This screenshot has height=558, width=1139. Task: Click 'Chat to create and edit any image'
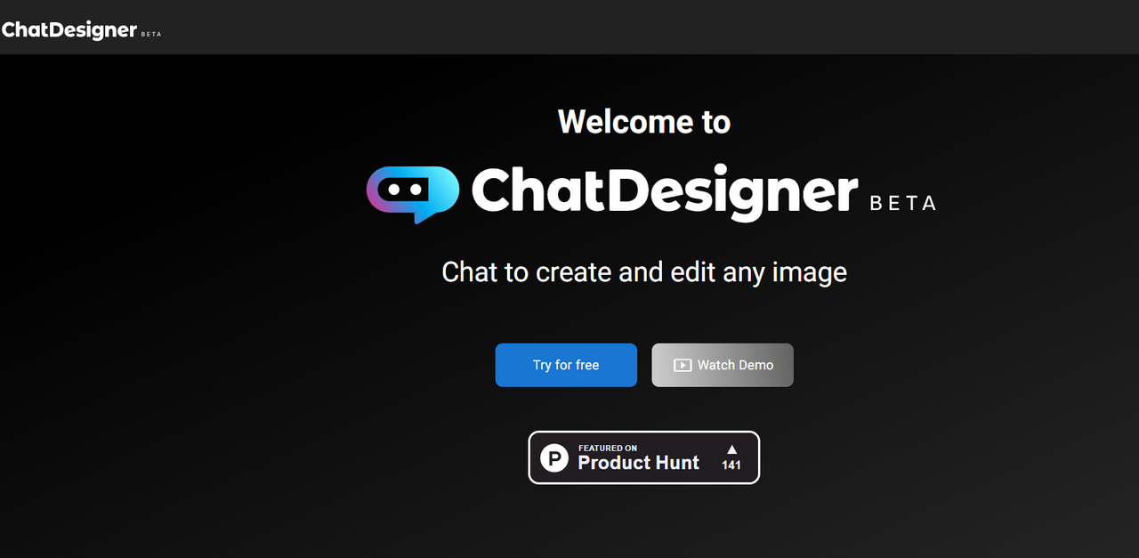point(644,271)
